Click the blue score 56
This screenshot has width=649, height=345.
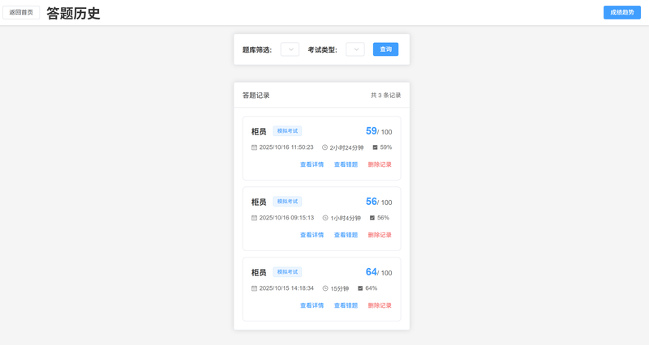point(372,201)
